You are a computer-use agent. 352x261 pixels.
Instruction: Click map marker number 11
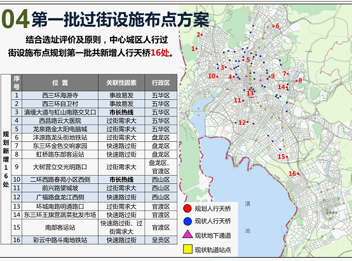(x=237, y=101)
